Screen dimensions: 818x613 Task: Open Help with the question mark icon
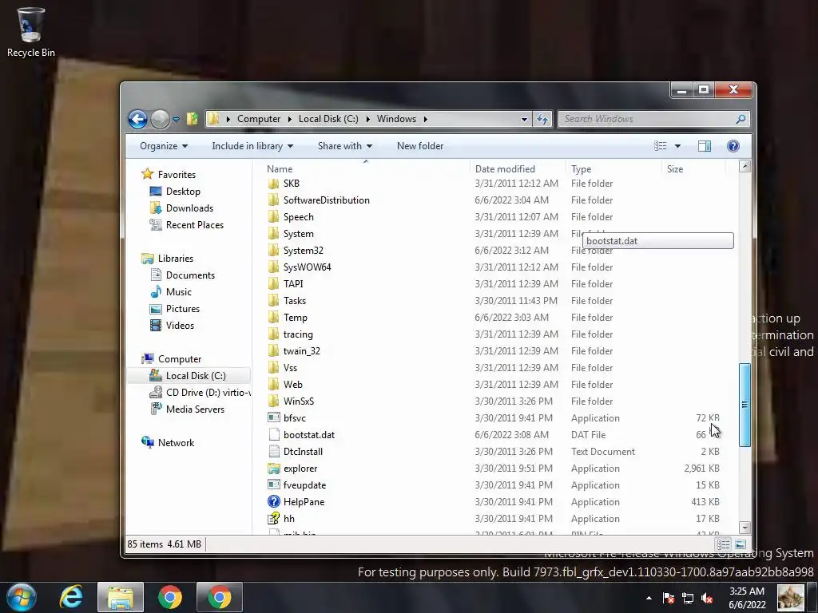click(733, 146)
